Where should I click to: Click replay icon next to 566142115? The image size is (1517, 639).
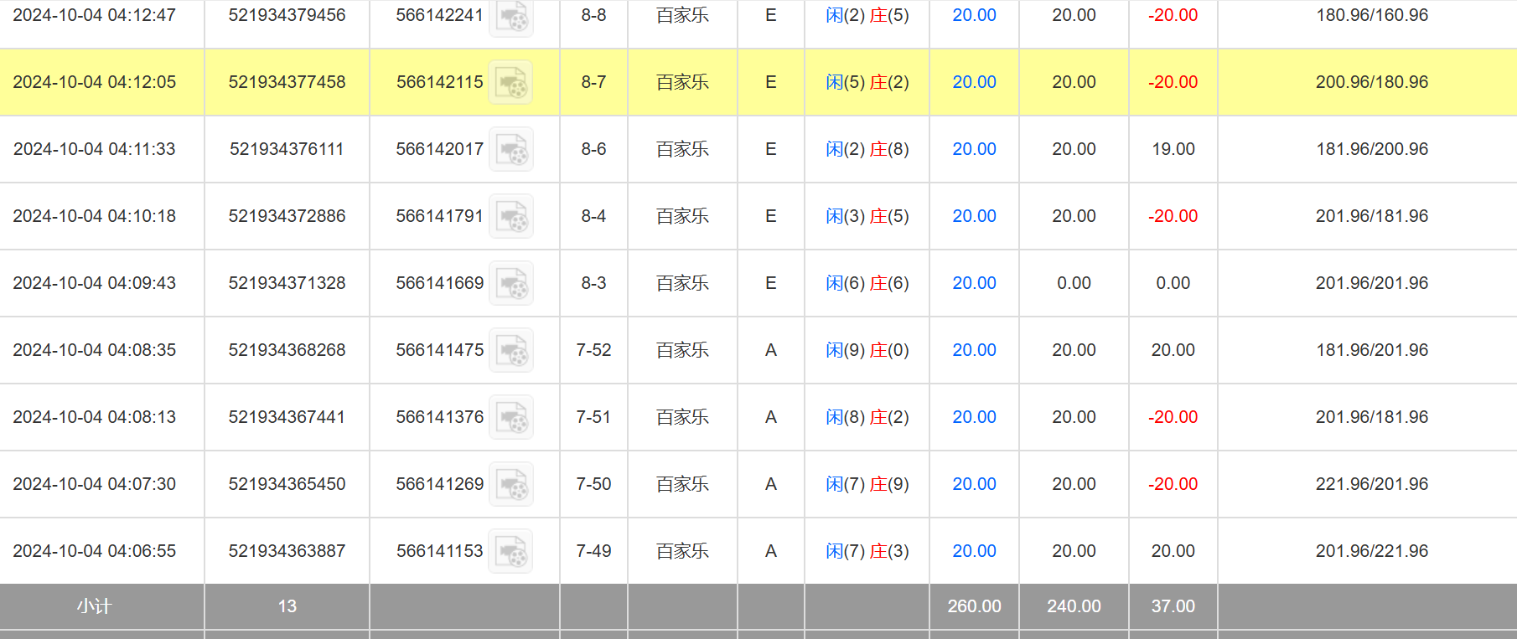click(511, 82)
